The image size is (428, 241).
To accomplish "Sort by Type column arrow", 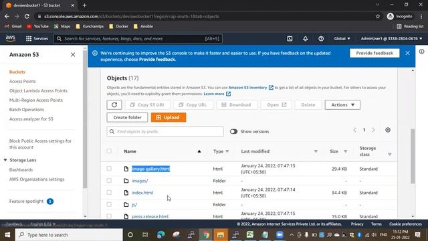I will click(x=227, y=151).
